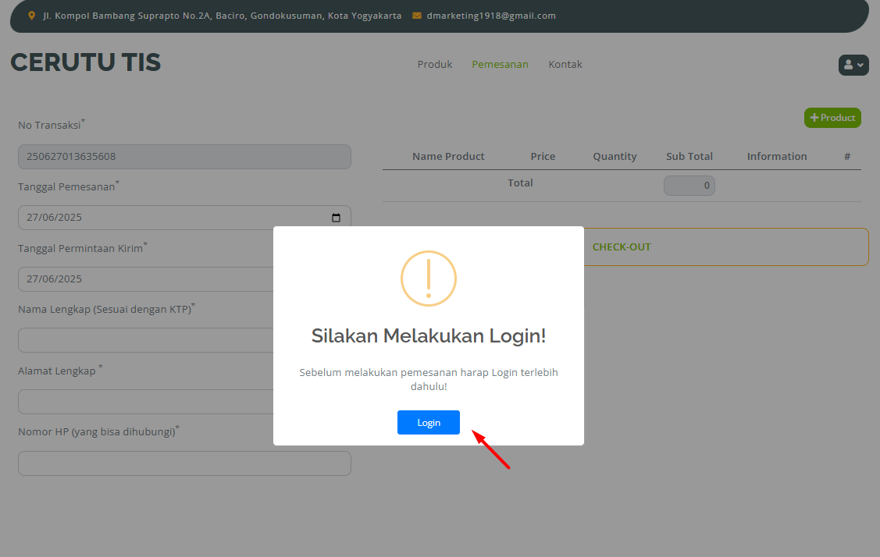Click the calendar icon in Tanggal Pemesanan
This screenshot has height=557, width=880.
click(336, 218)
